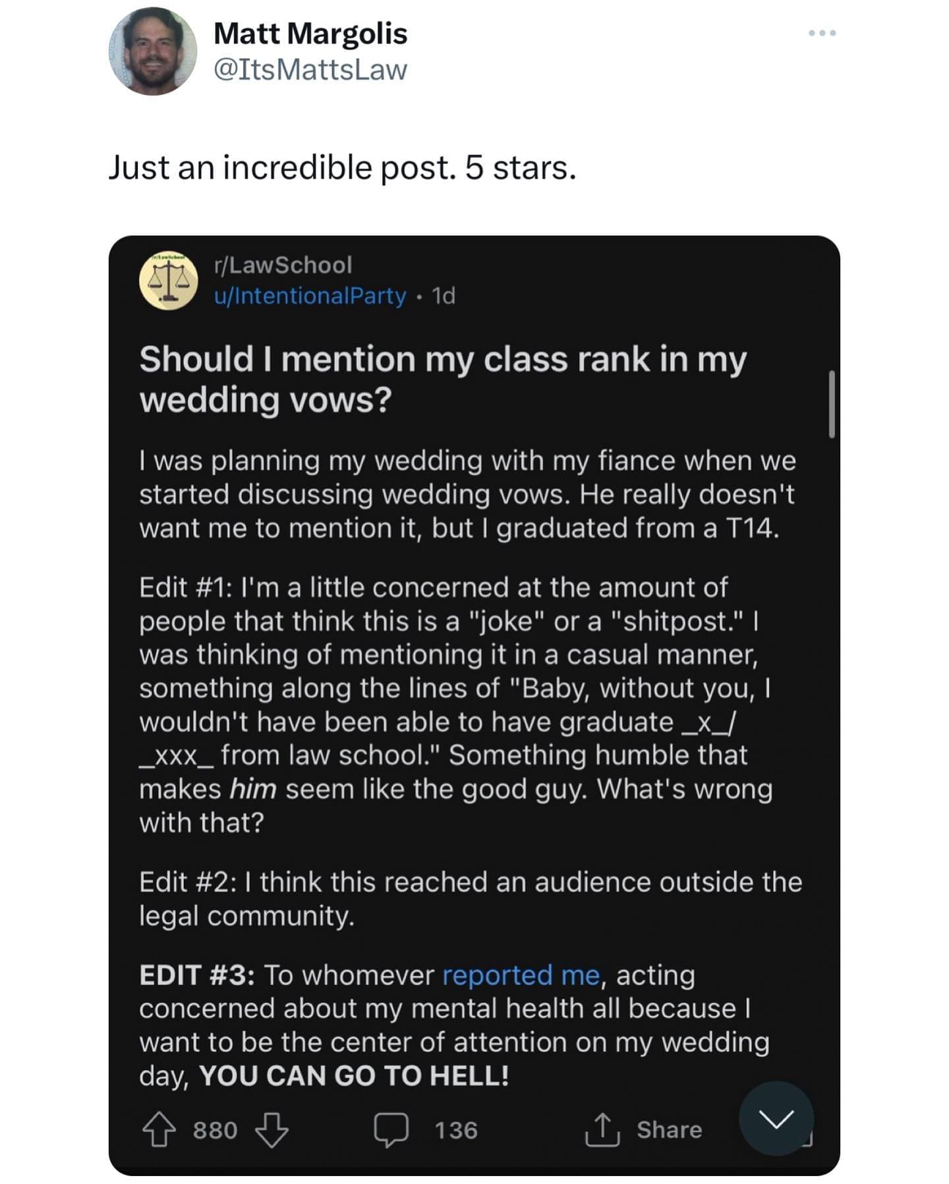Follow the "reported me" hyperlink
The width and height of the screenshot is (949, 1184).
tap(521, 975)
